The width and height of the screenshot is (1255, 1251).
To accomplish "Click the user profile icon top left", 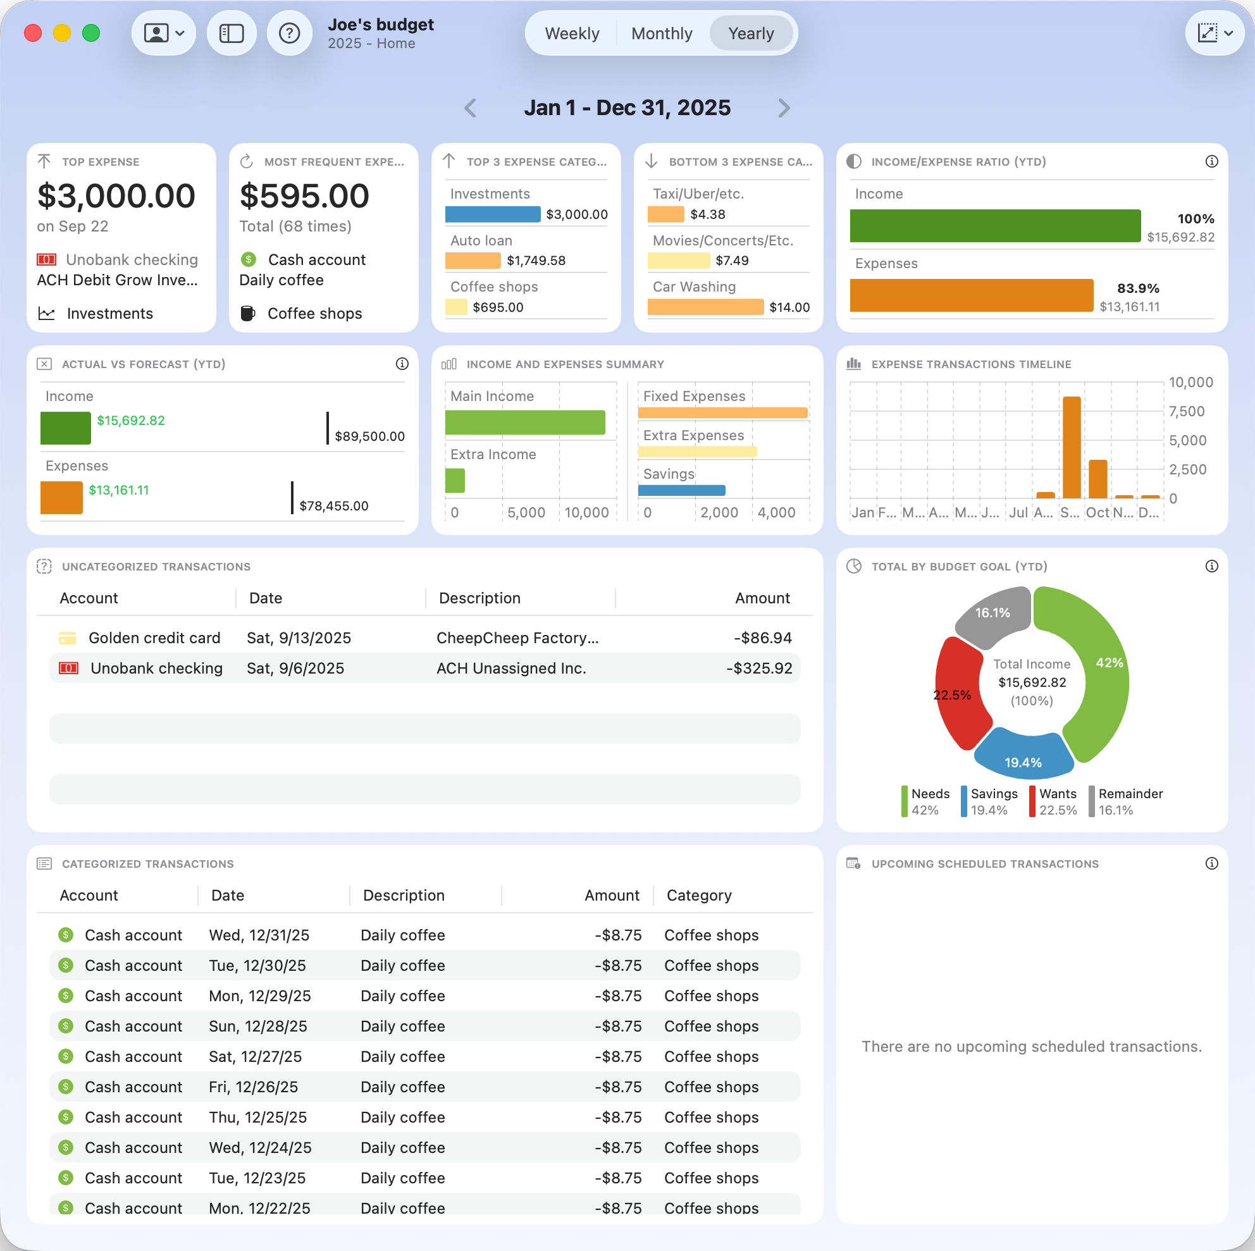I will pos(156,32).
